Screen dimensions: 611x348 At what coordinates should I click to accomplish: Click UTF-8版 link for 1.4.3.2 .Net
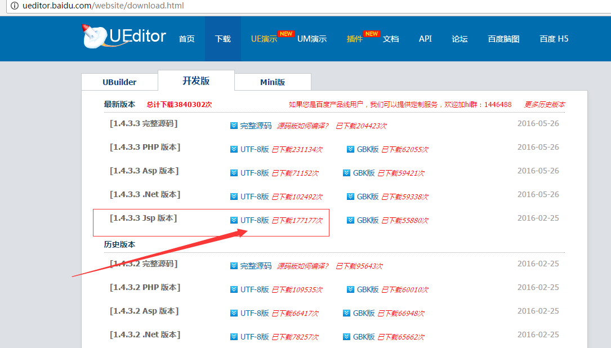(255, 337)
